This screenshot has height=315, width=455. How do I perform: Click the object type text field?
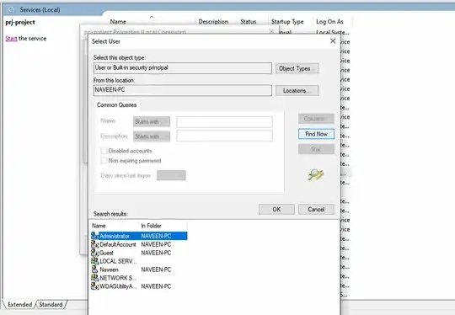(183, 68)
